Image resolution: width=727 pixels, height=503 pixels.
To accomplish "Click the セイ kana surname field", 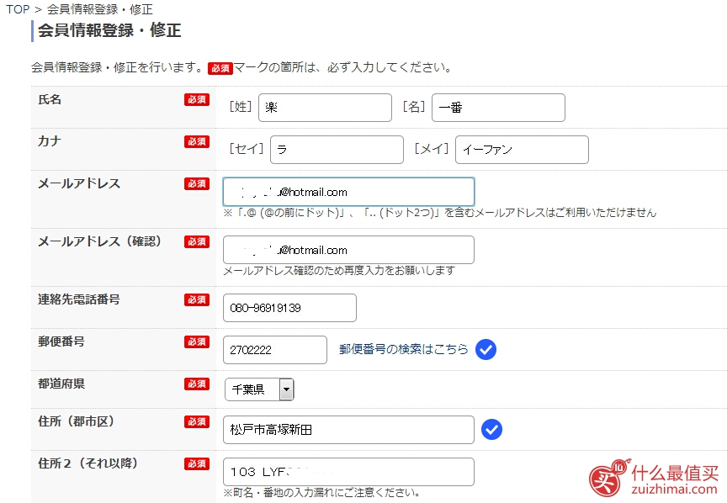I will point(337,150).
